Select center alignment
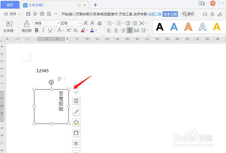Viewport: 226px width, 153px height. pos(116,30)
